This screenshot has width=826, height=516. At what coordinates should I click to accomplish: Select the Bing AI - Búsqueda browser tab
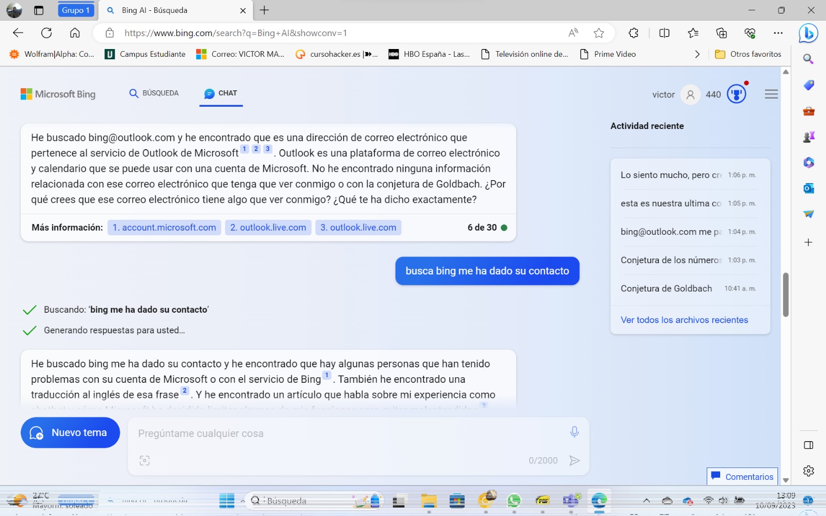click(176, 10)
